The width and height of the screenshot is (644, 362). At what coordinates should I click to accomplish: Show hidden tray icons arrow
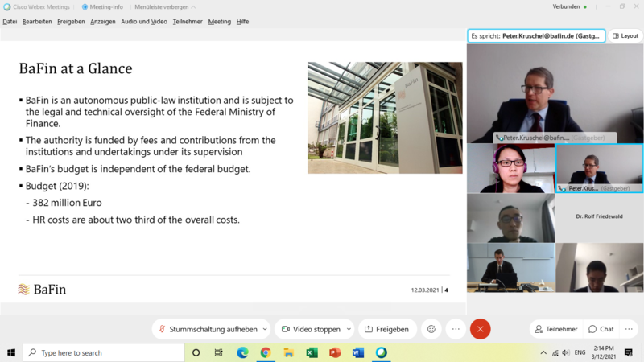[543, 352]
